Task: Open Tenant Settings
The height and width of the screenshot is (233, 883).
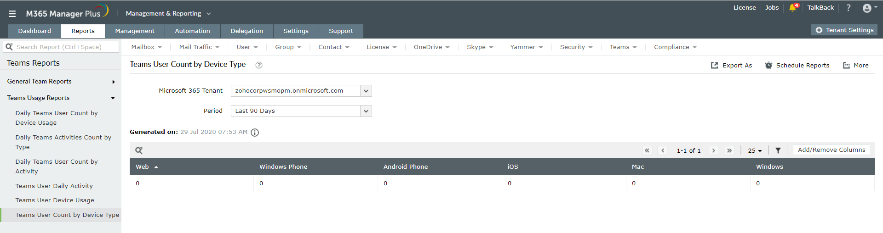Action: click(844, 30)
